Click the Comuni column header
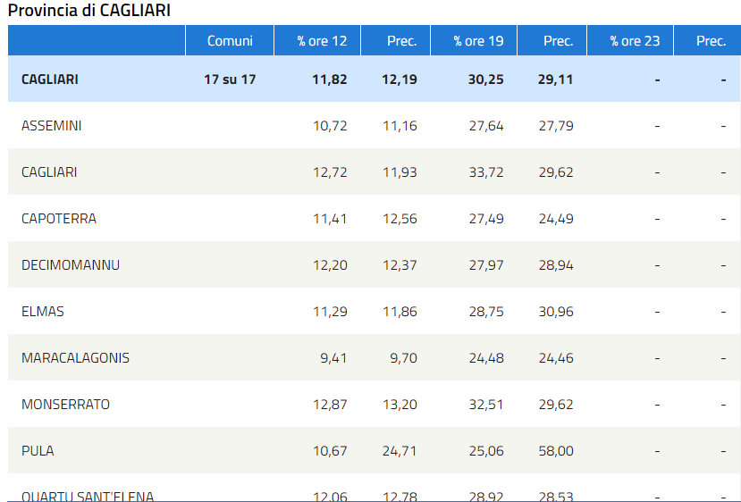Screen dimensions: 741x502 [x=230, y=40]
